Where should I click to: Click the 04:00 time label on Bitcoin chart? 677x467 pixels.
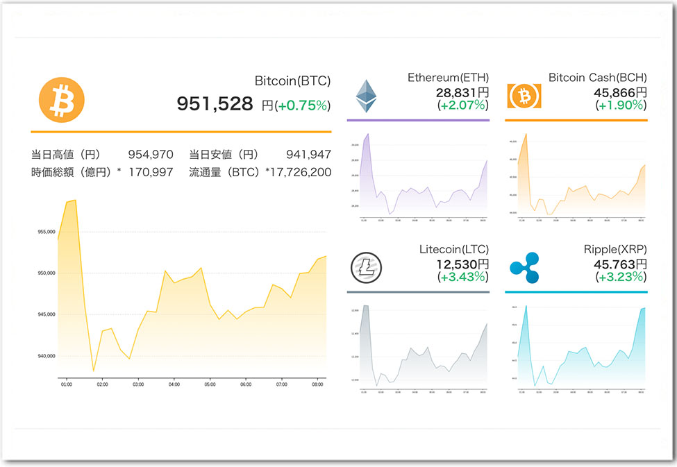point(174,384)
